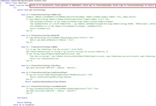Screen dimensions: 156x106
Task: Click 'ByVal globals As BRGlobals' parameter
Action: 68,5
